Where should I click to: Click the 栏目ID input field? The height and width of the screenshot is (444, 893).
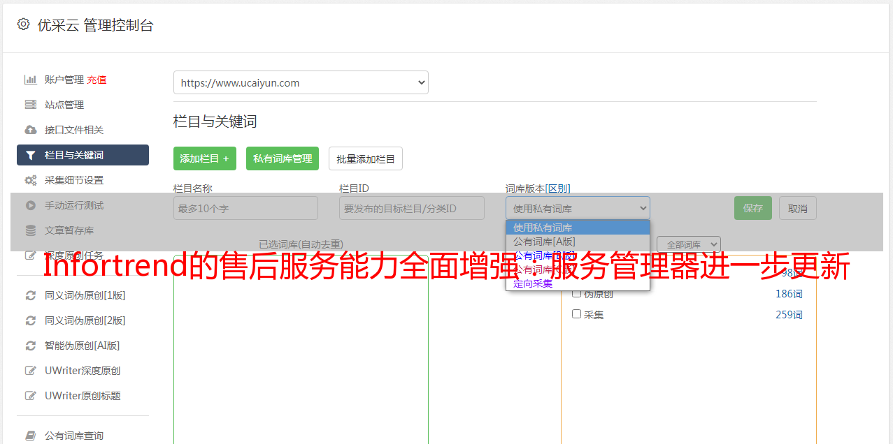412,208
